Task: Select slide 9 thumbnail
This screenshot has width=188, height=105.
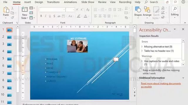Action: click(9, 88)
